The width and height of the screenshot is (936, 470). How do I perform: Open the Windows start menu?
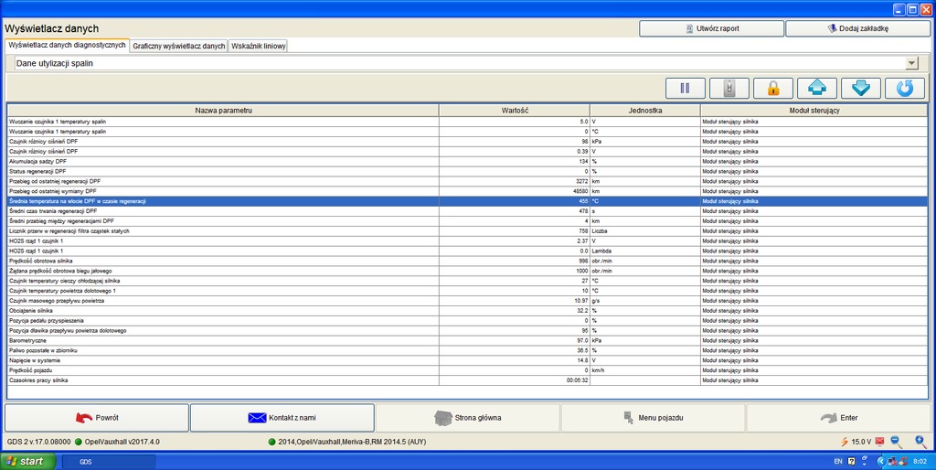(x=28, y=462)
